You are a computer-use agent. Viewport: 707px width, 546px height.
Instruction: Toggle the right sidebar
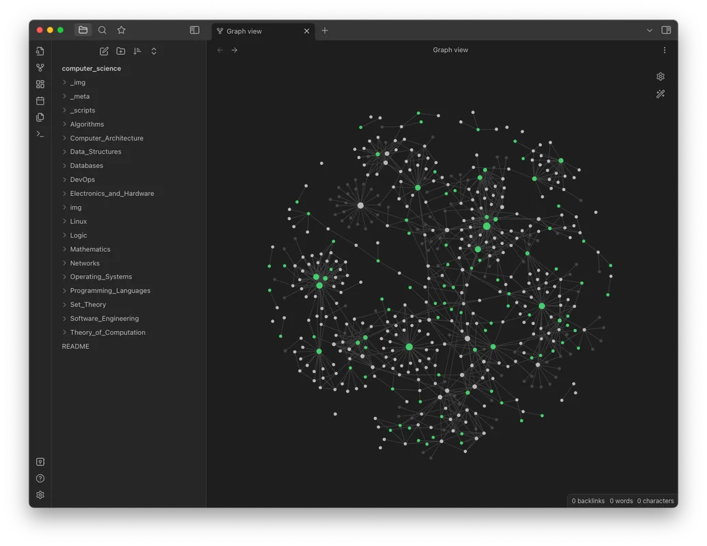[x=666, y=30]
